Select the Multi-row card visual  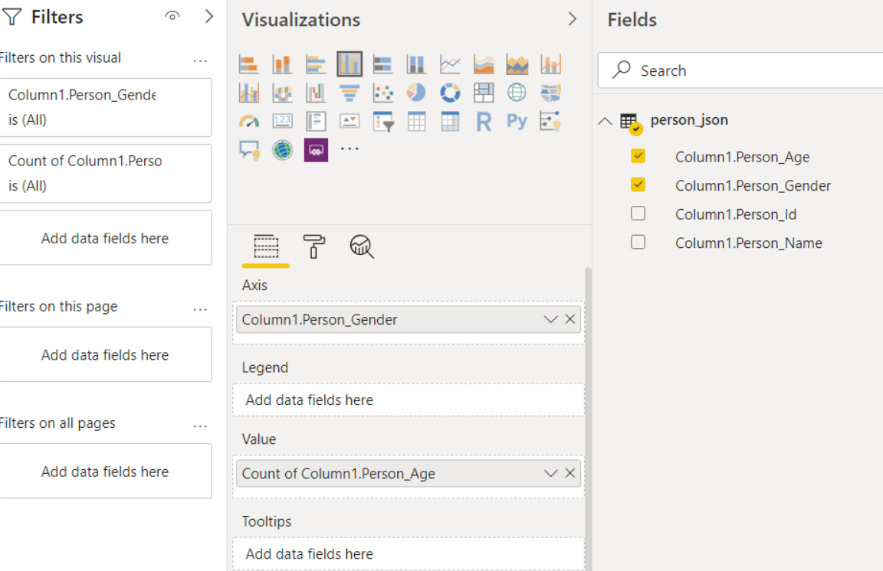(x=316, y=121)
